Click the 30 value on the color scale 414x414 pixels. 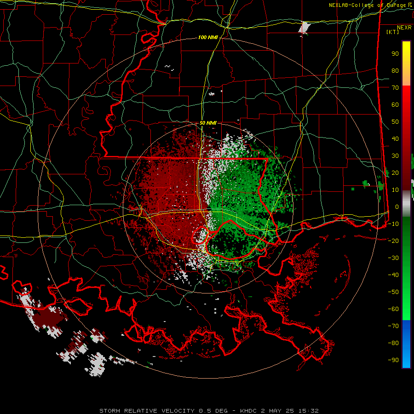tap(395, 156)
